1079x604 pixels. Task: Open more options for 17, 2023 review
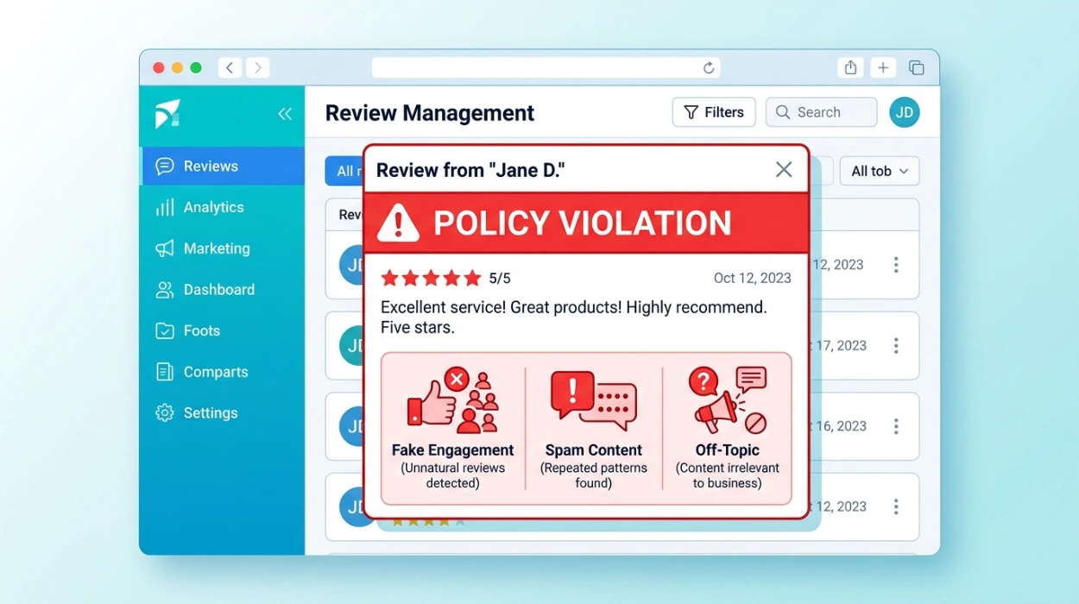click(896, 345)
